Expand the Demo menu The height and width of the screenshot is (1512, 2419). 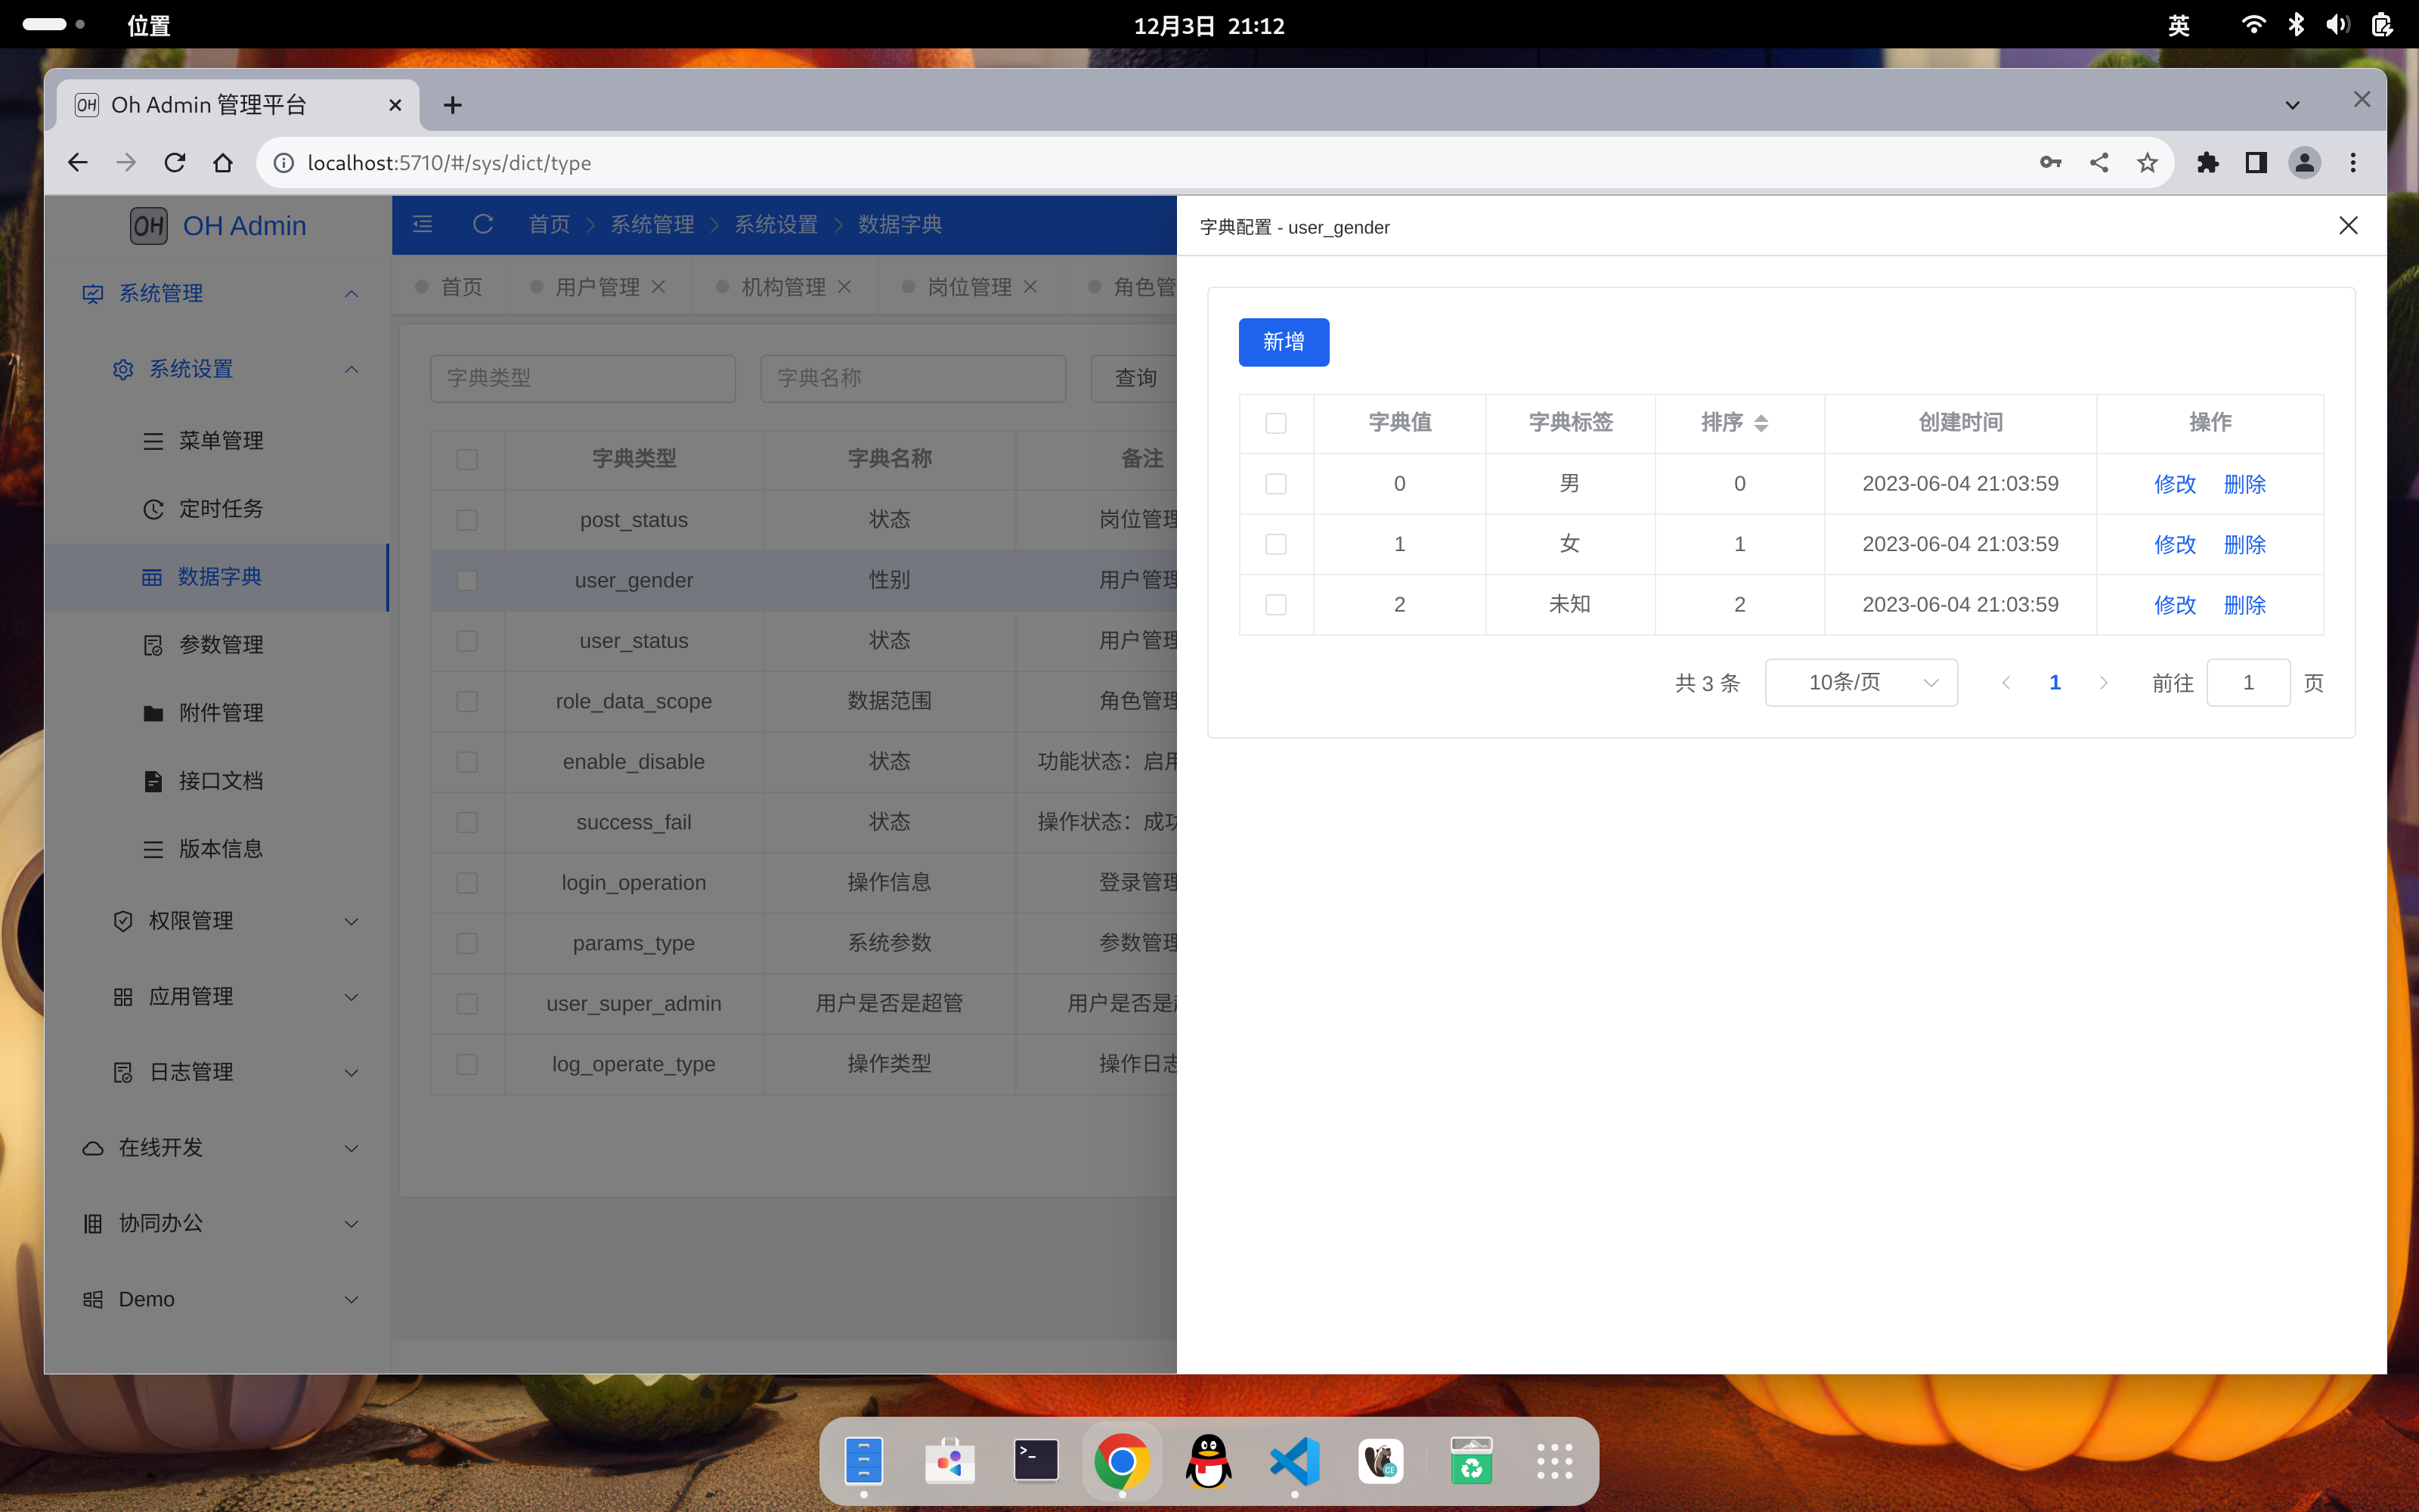click(x=217, y=1299)
